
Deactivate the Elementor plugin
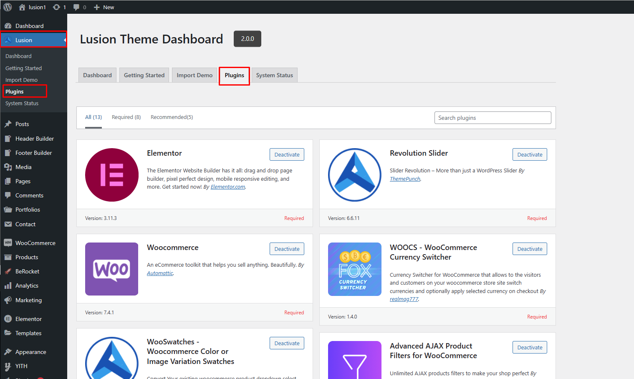[287, 154]
